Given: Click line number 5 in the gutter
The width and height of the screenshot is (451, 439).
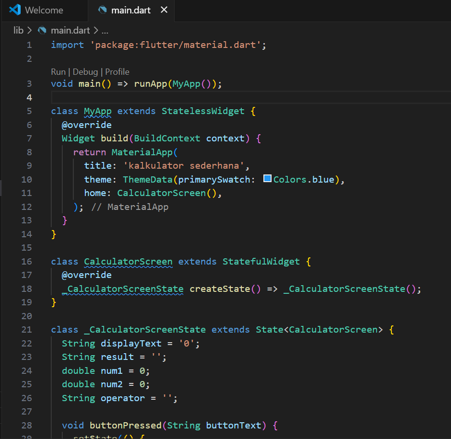Looking at the screenshot, I should [29, 111].
